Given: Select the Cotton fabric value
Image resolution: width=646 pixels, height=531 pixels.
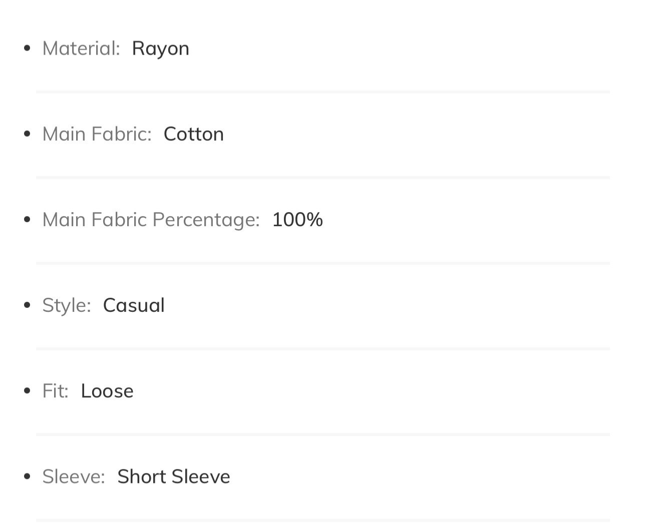Looking at the screenshot, I should [x=193, y=134].
